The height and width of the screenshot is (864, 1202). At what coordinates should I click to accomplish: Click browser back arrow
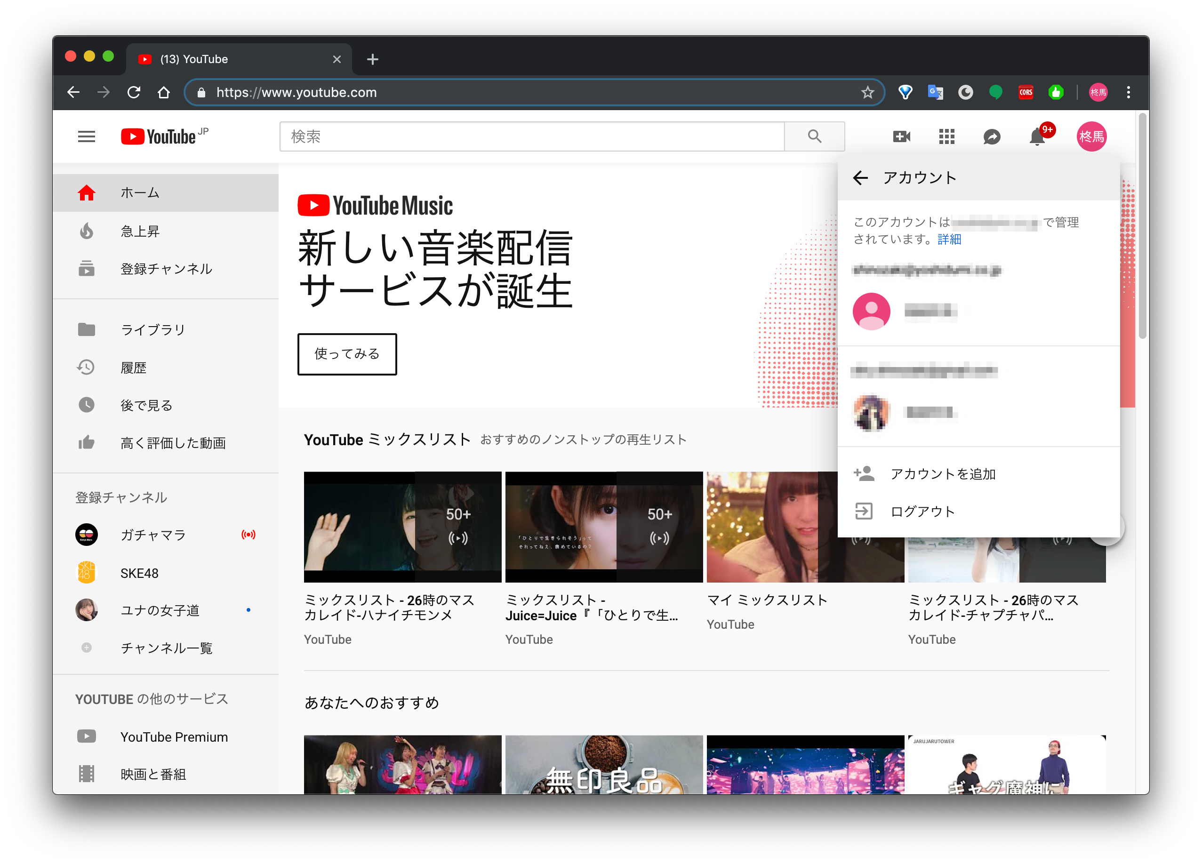coord(74,92)
